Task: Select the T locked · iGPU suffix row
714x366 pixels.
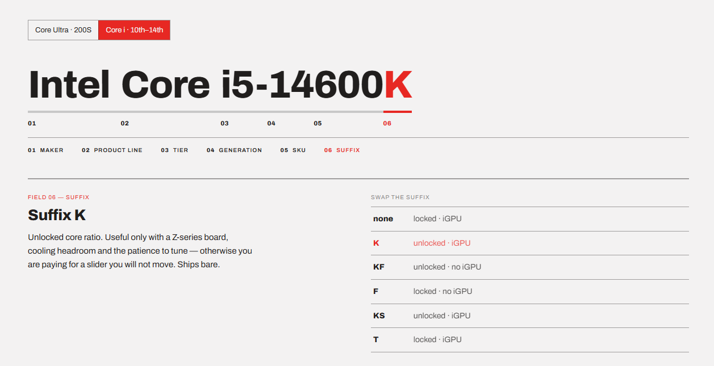Action: coord(530,340)
